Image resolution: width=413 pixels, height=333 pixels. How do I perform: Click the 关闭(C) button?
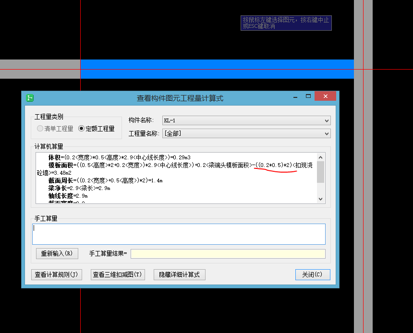tap(313, 274)
